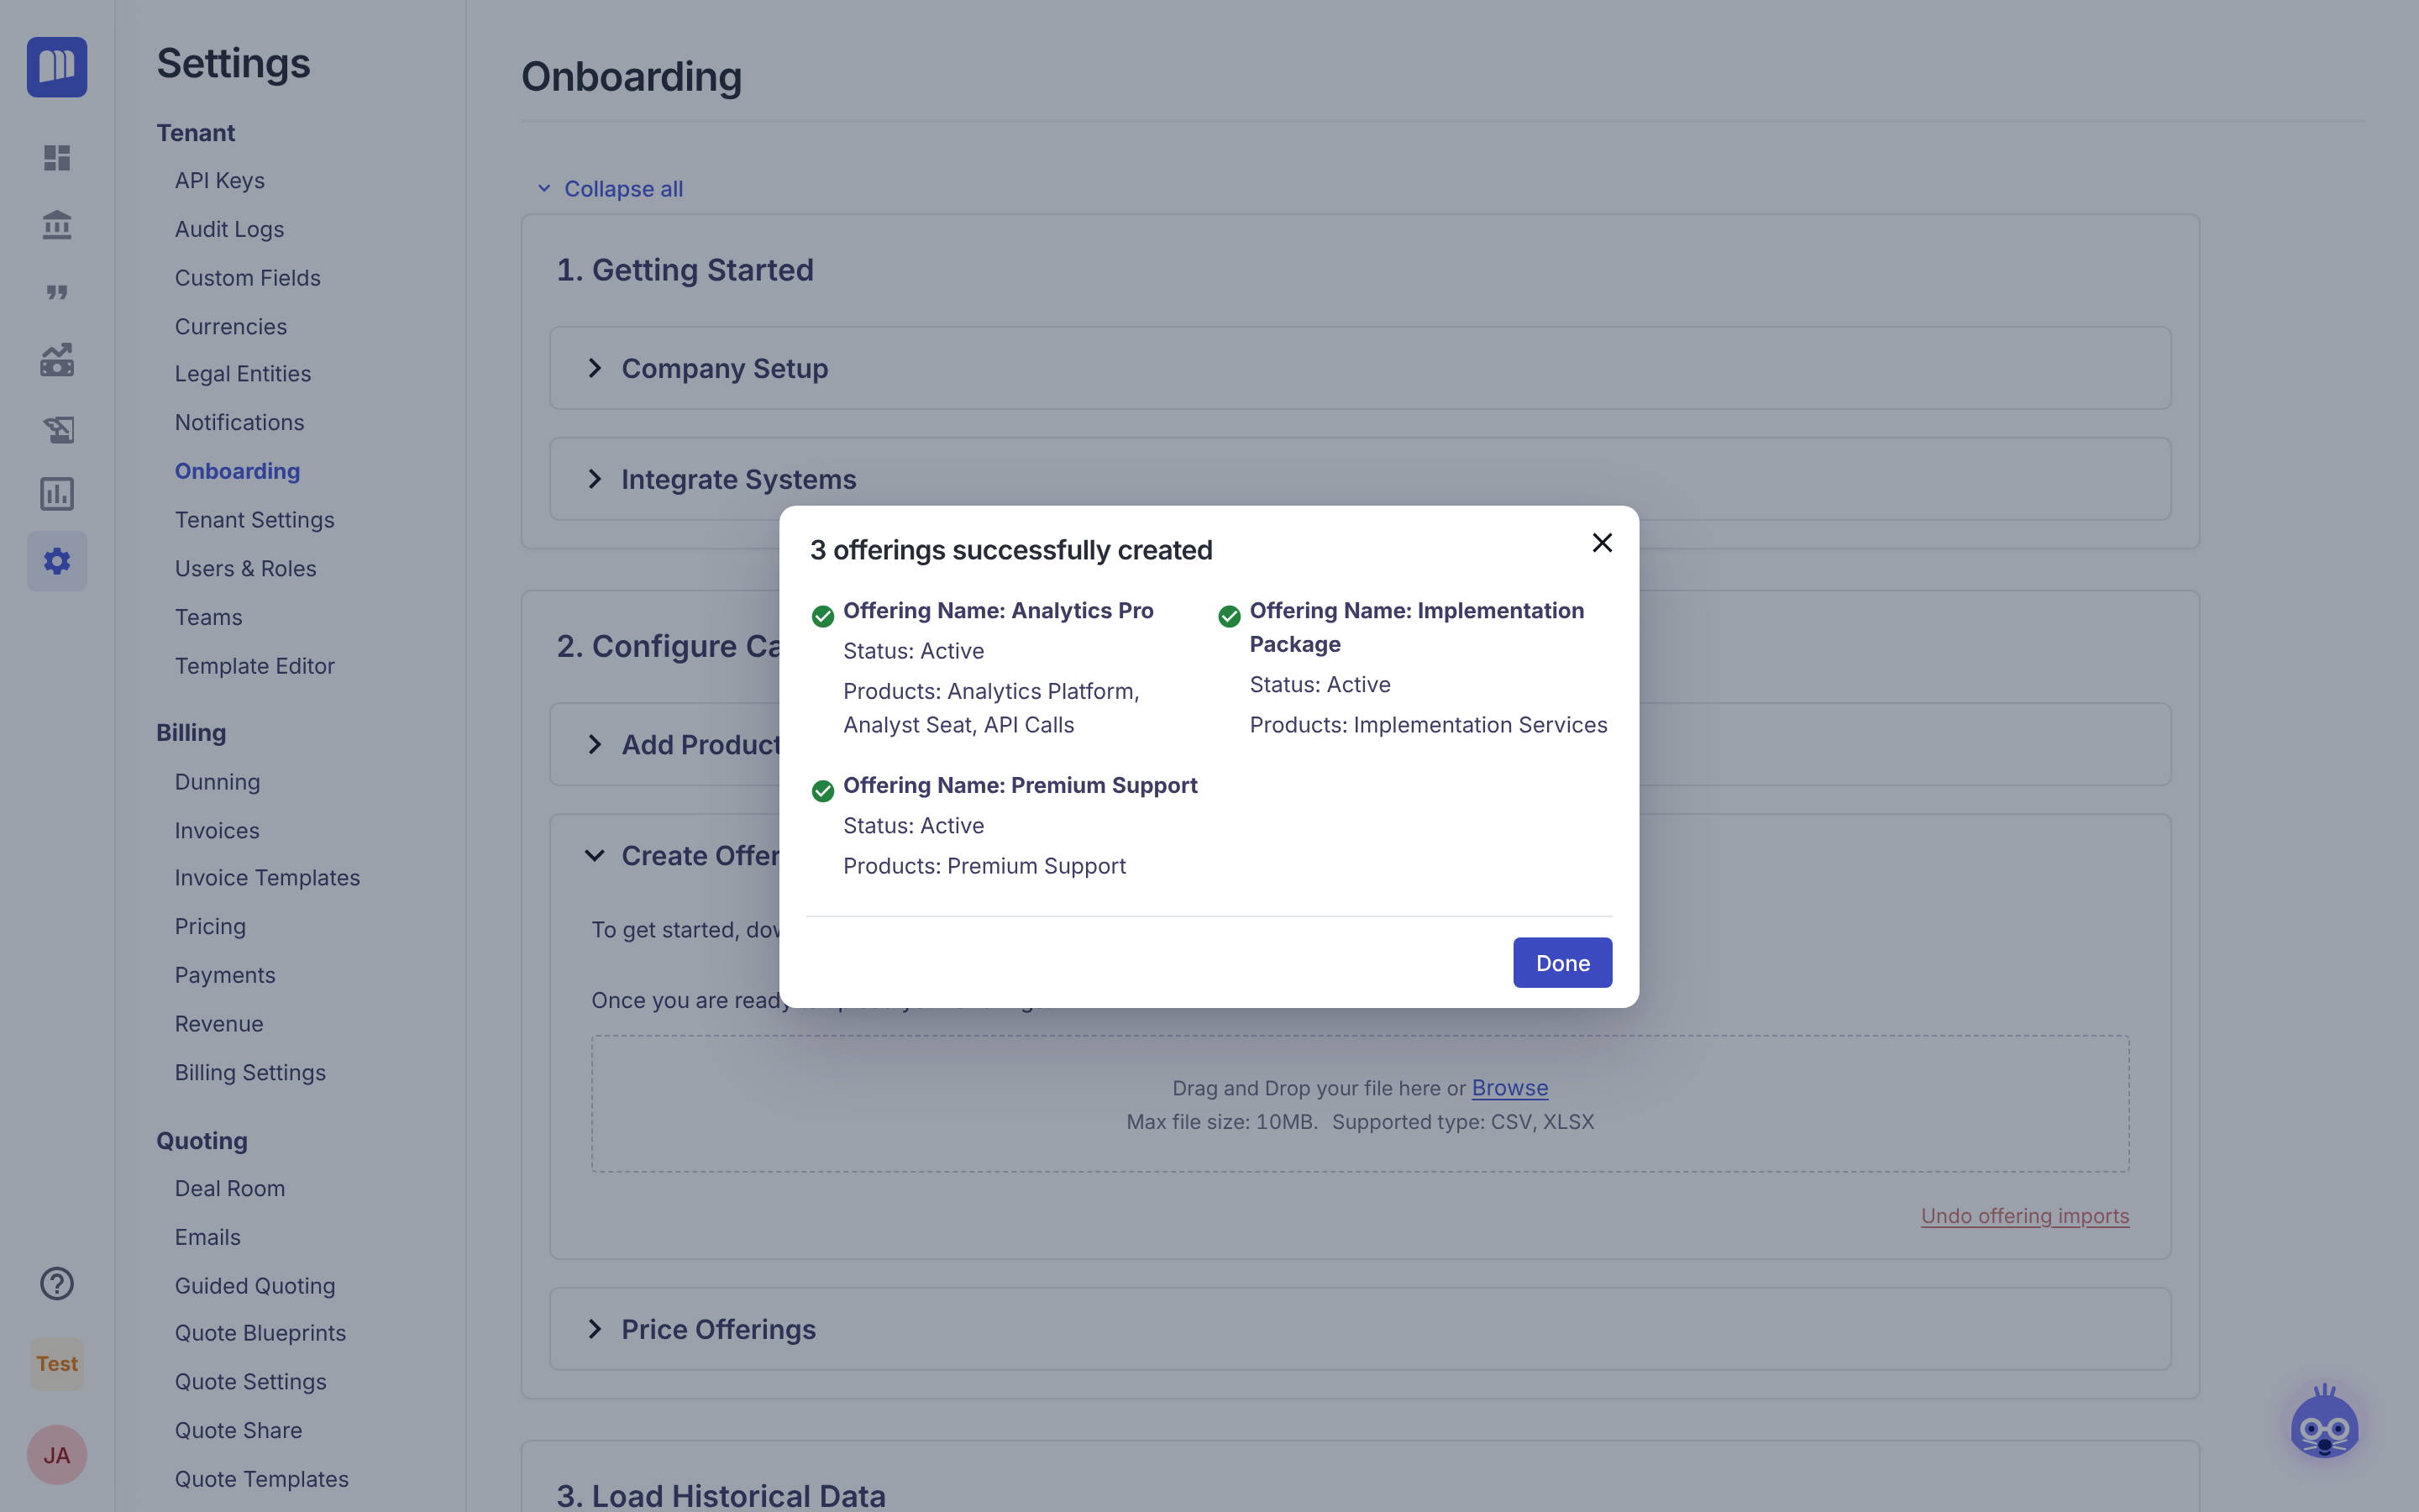The image size is (2419, 1512).
Task: Open the help question mark icon
Action: (57, 1283)
